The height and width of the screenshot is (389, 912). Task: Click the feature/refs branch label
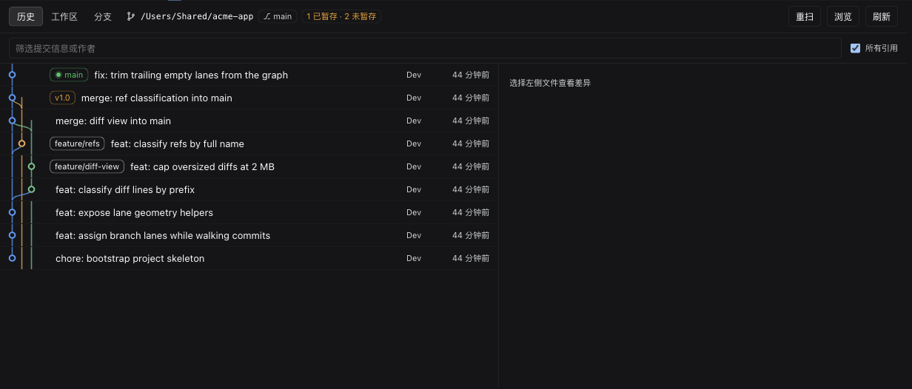[77, 143]
